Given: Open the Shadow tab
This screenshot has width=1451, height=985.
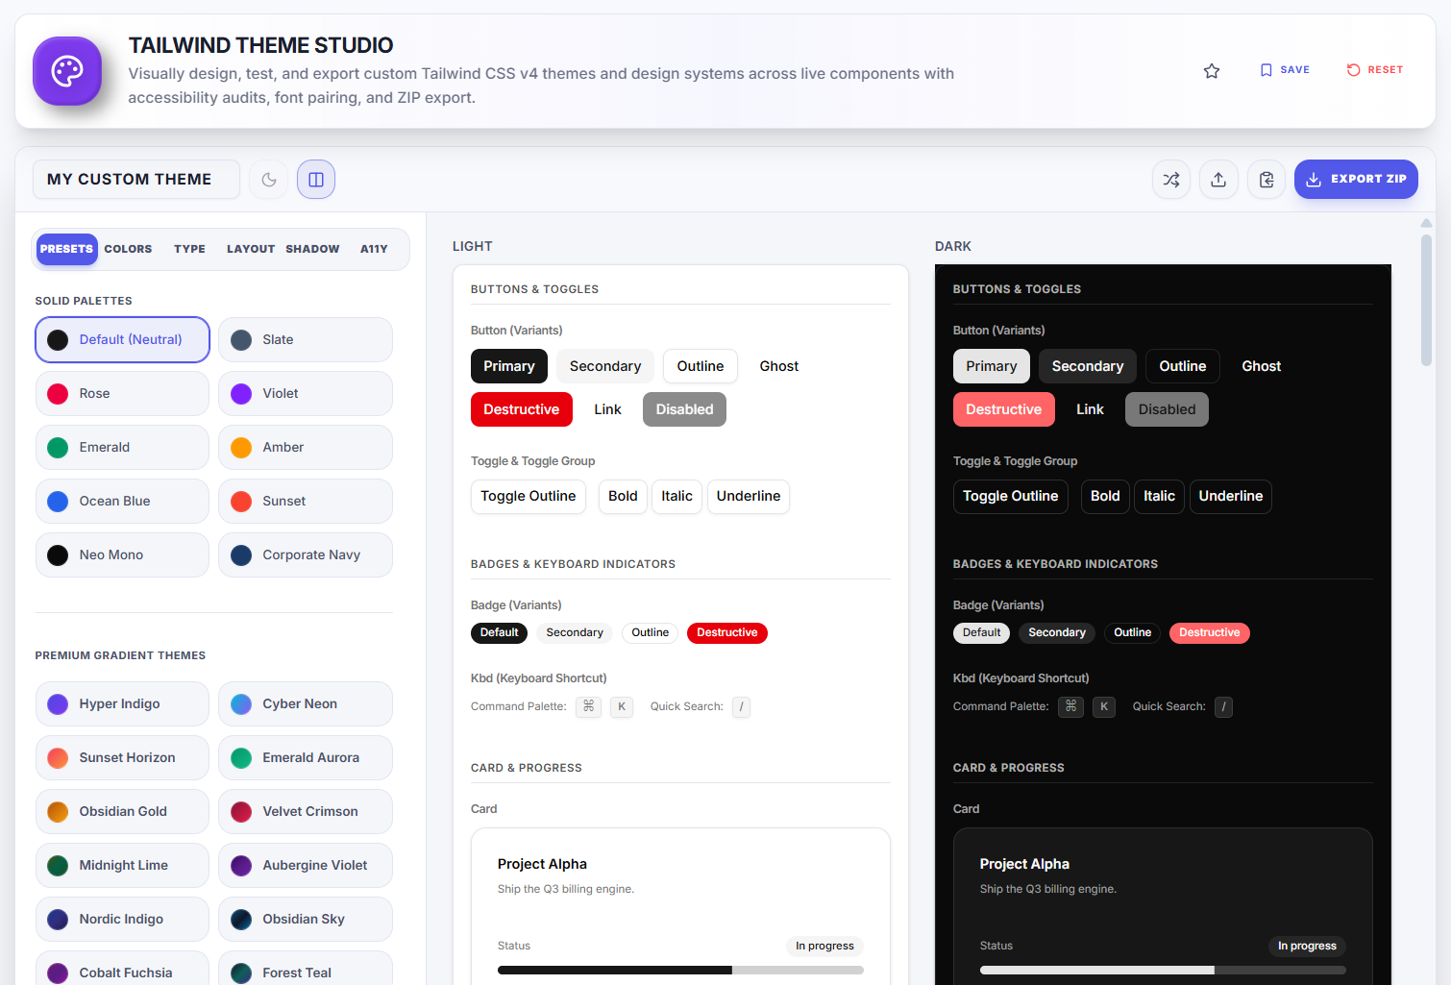Looking at the screenshot, I should coord(312,249).
